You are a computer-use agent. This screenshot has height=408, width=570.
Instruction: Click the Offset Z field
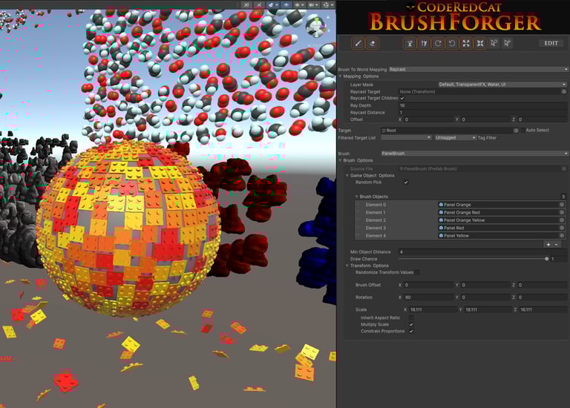(x=542, y=119)
